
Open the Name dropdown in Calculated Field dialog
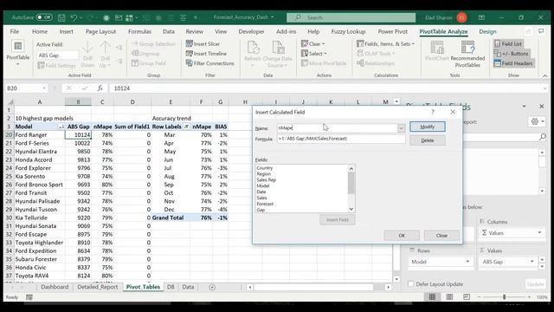click(401, 128)
